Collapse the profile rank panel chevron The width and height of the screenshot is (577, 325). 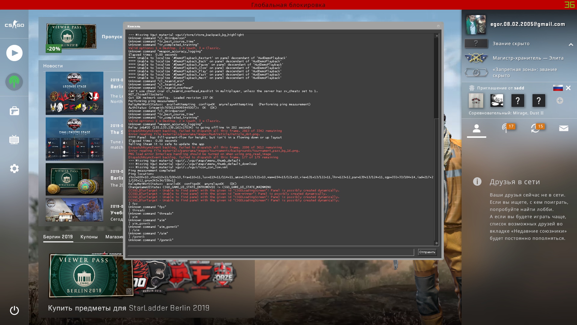point(571,44)
